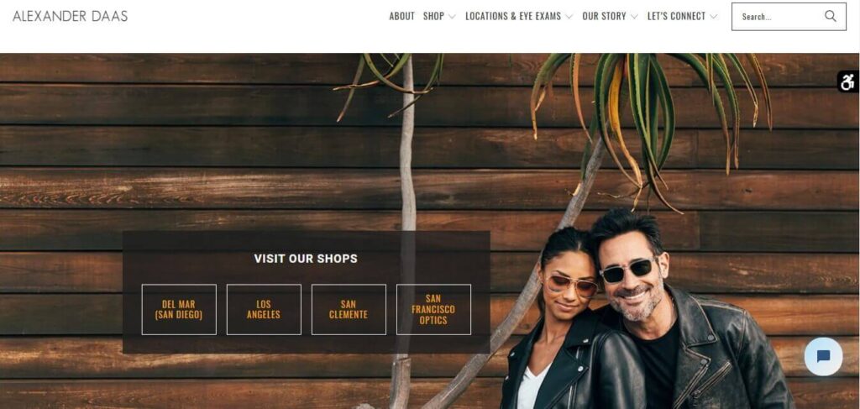
Task: Open the Our Story menu item
Action: tap(604, 17)
